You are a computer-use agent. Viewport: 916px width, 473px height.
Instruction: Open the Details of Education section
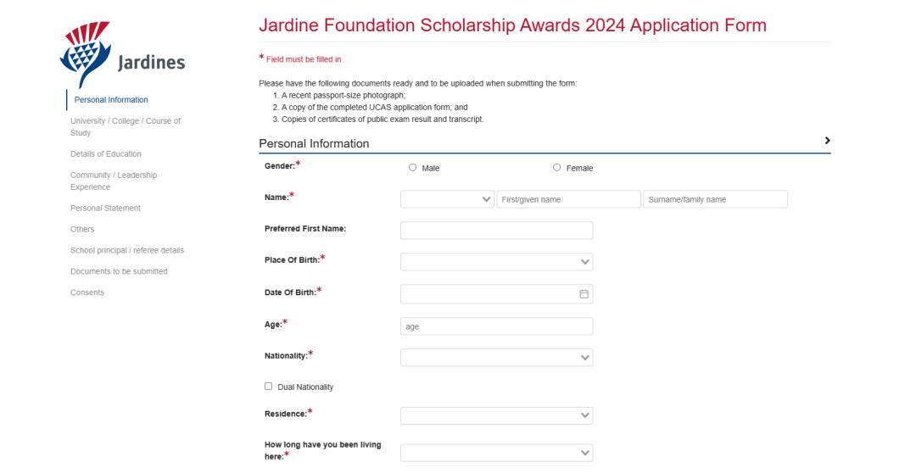point(106,154)
